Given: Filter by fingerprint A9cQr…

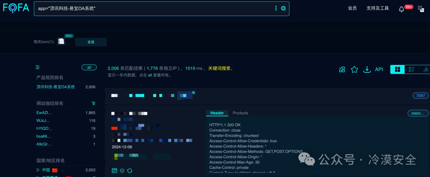Looking at the screenshot, I should coord(44,144).
